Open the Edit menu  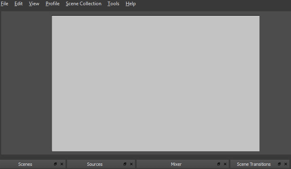(19, 4)
